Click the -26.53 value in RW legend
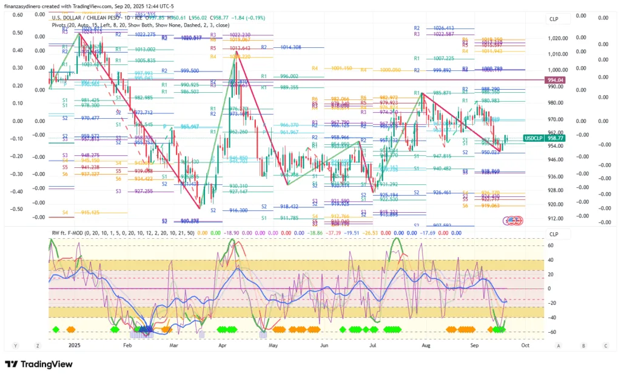This screenshot has width=621, height=377. 369,233
